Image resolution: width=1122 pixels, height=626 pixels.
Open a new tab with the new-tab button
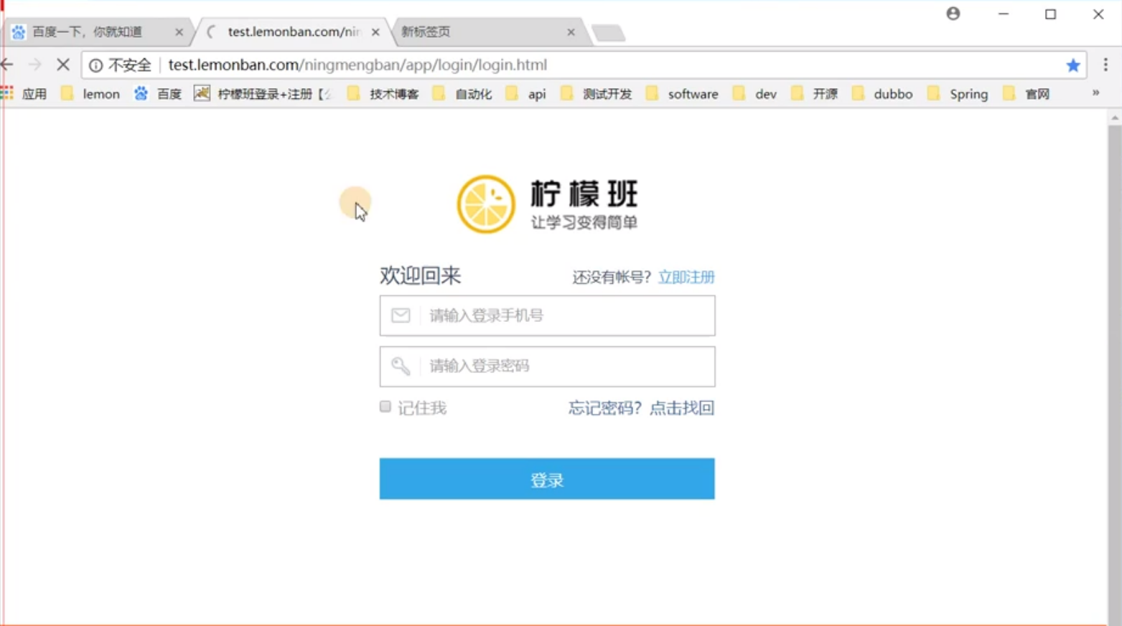608,33
